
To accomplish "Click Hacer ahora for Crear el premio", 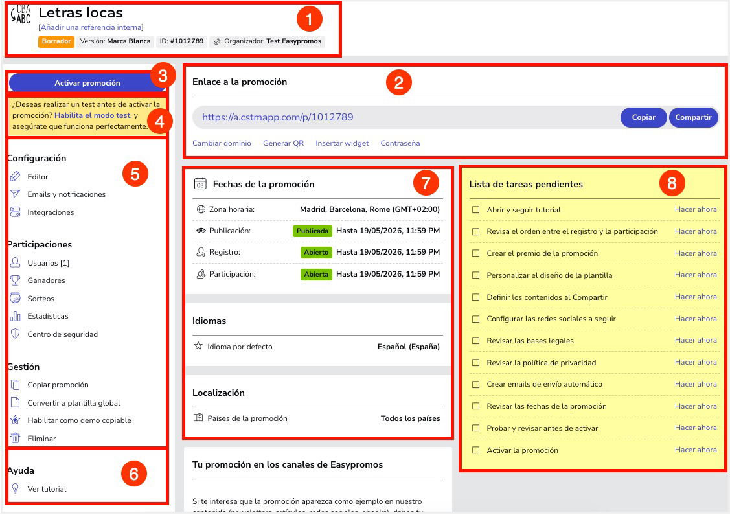I will [x=696, y=253].
